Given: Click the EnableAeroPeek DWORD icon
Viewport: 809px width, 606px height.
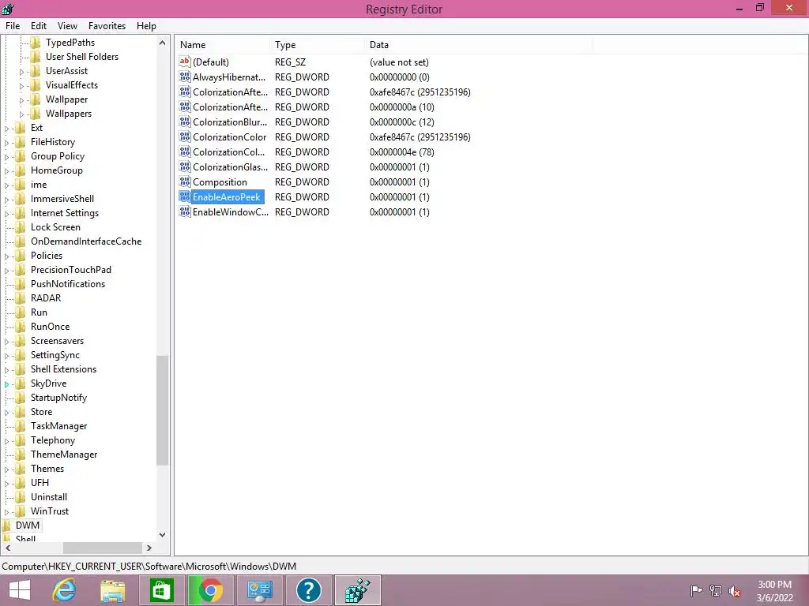Looking at the screenshot, I should pyautogui.click(x=185, y=196).
